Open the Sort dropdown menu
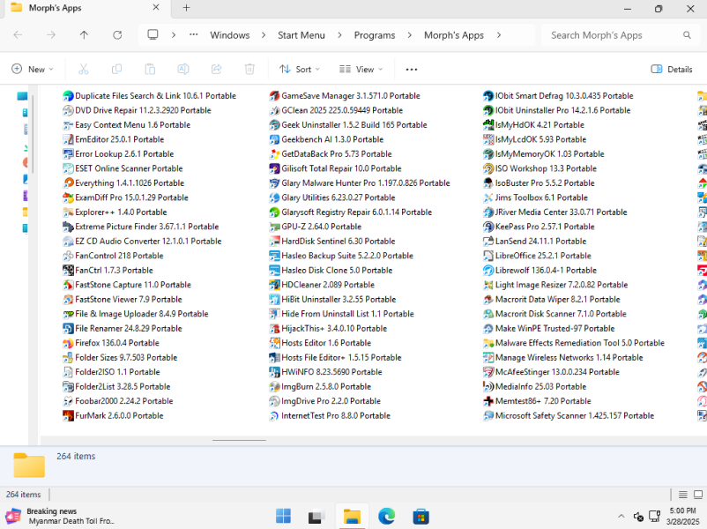The width and height of the screenshot is (707, 529). pos(300,69)
